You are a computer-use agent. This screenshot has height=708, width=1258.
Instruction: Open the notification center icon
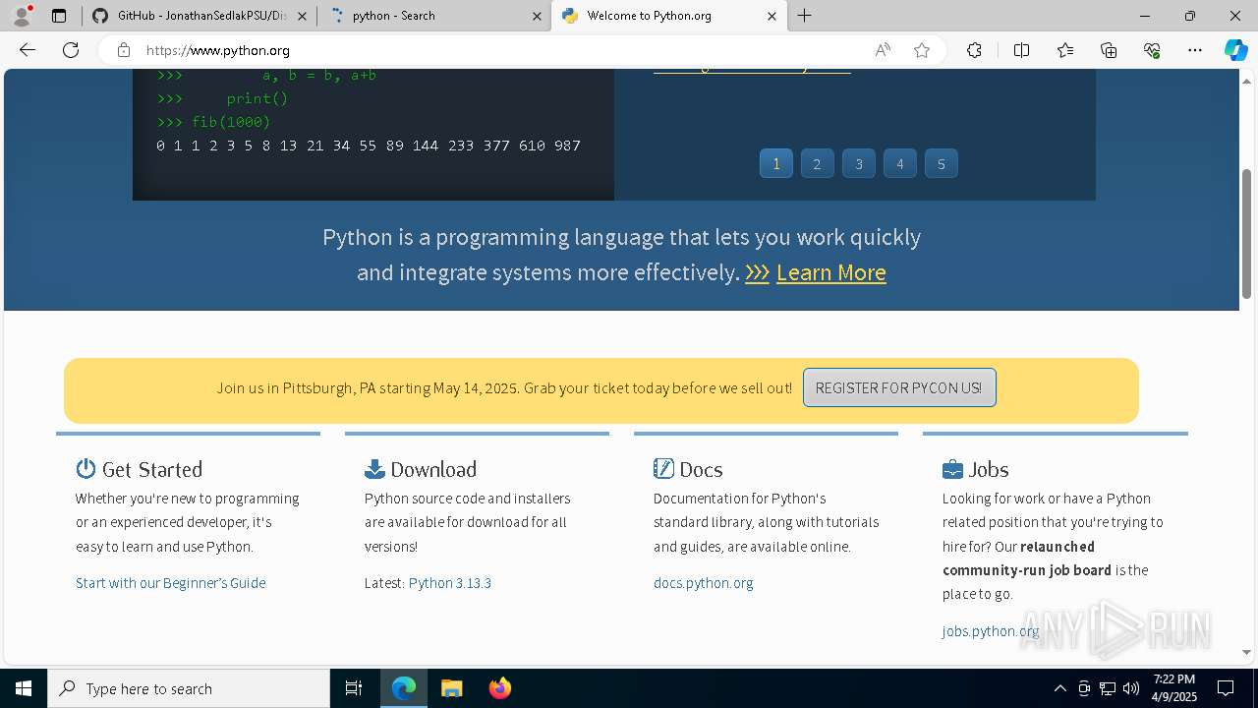pyautogui.click(x=1226, y=688)
